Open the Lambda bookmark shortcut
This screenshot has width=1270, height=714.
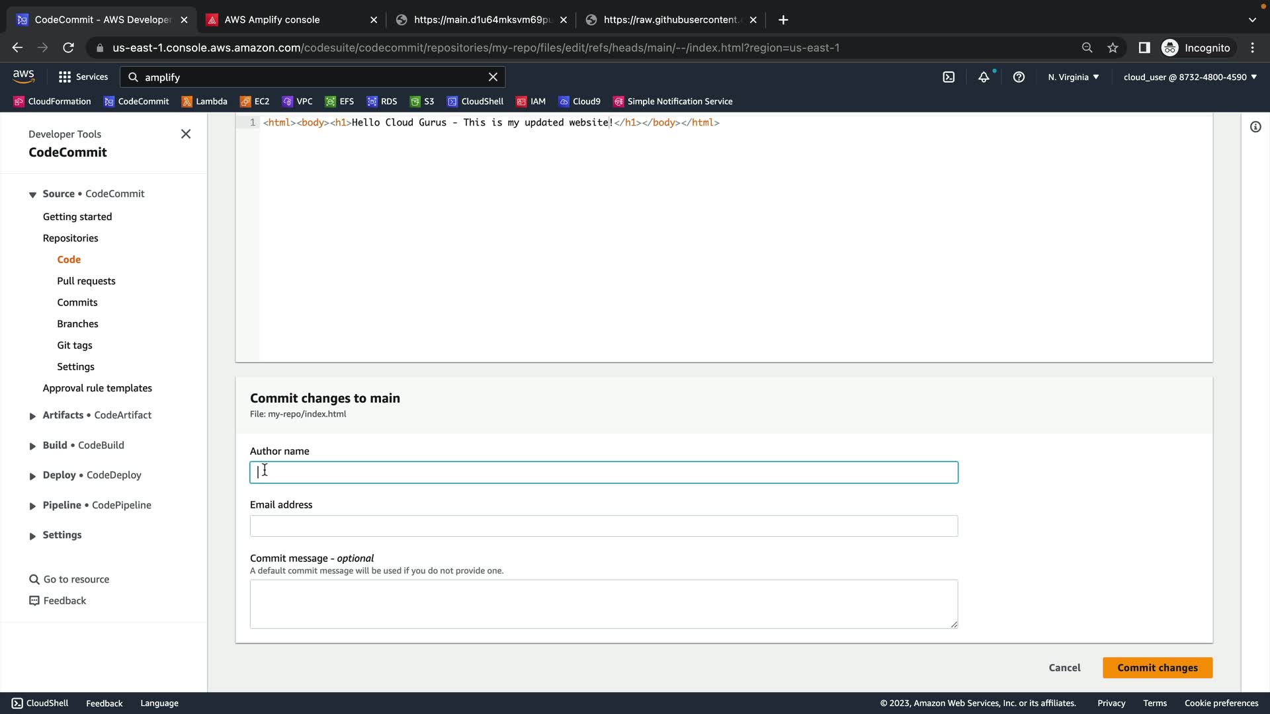click(204, 101)
